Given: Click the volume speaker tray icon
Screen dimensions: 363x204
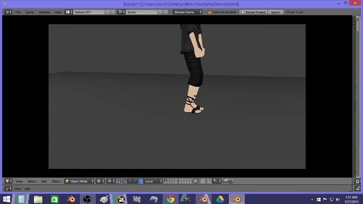Looking at the screenshot, I should 338,199.
